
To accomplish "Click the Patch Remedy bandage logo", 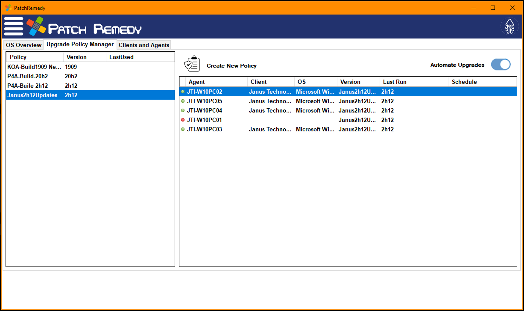I will click(x=36, y=27).
